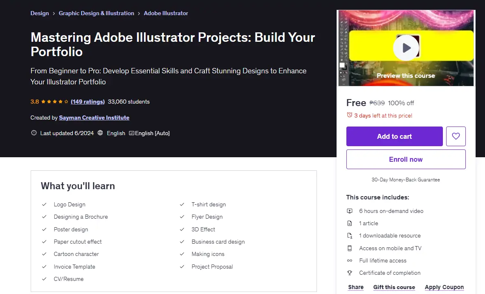Click the Enroll now button
This screenshot has height=294, width=485.
406,159
